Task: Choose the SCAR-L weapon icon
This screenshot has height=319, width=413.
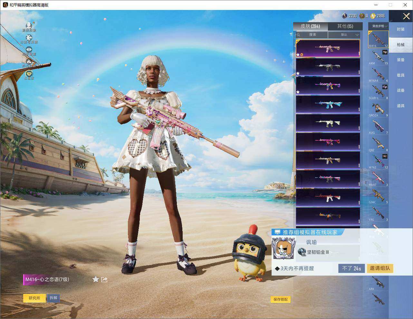Action: pos(379,92)
